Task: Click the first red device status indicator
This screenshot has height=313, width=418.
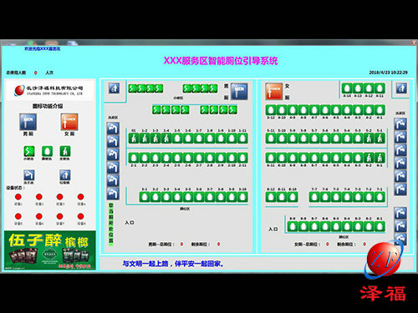Action: pos(18,197)
